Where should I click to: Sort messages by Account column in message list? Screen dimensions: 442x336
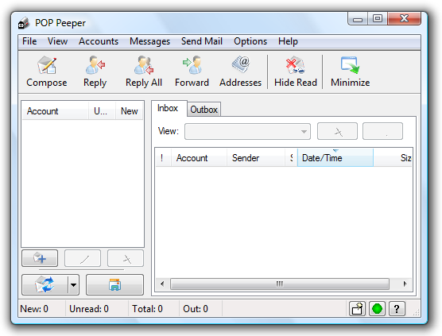(x=199, y=158)
